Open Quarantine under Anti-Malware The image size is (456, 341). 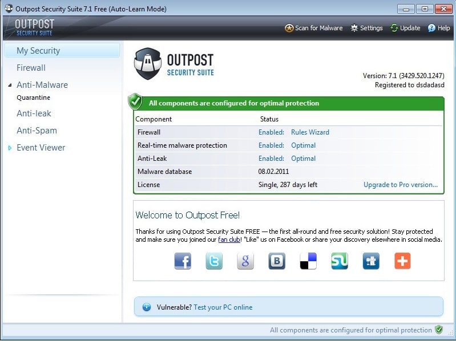34,98
